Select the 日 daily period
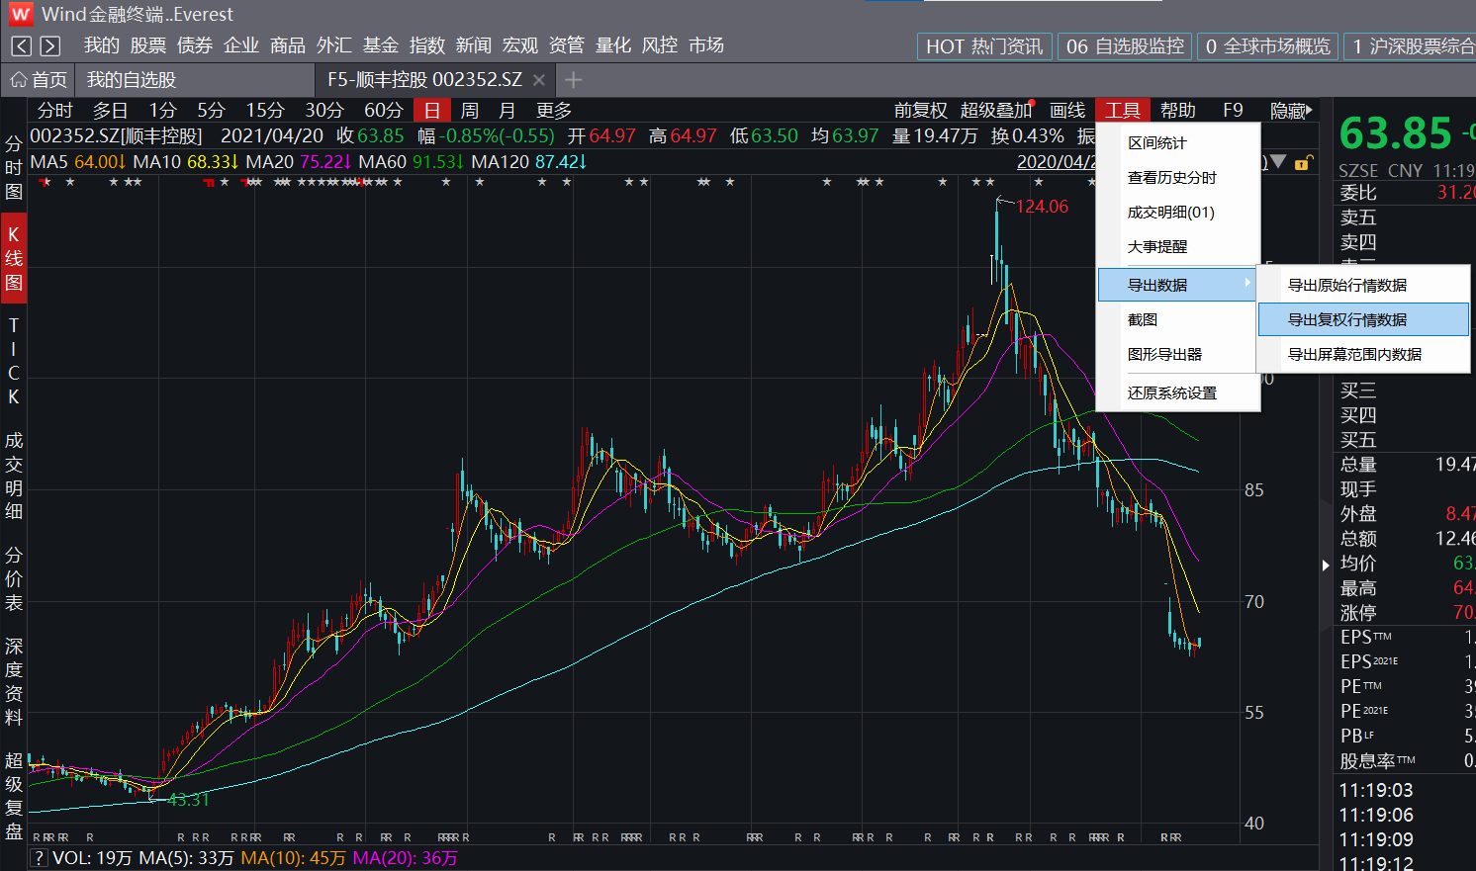 (x=432, y=111)
